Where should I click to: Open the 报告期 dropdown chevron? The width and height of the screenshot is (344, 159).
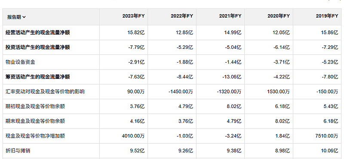(24, 17)
